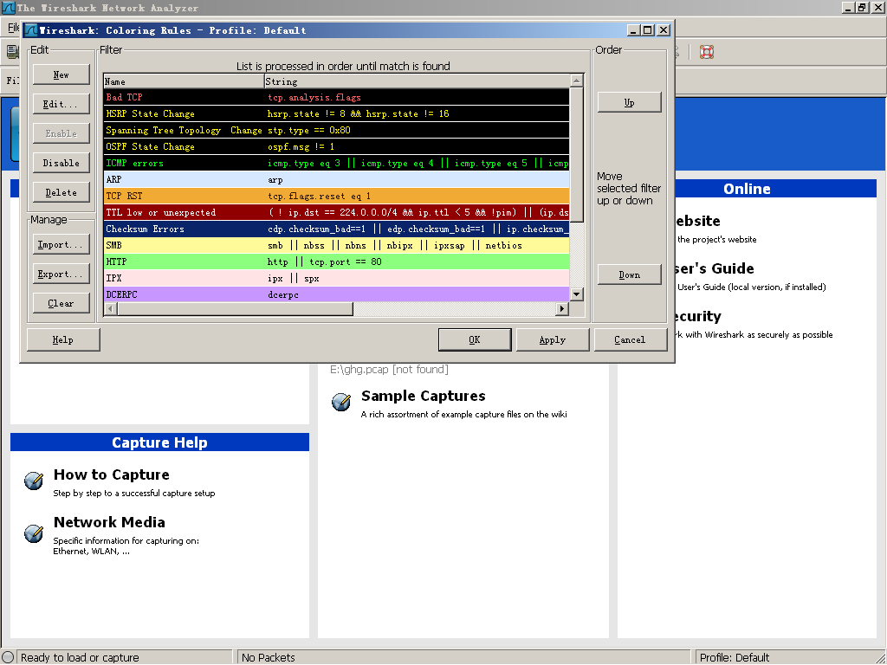Click the rule list's scroll-down arrow

tap(576, 294)
